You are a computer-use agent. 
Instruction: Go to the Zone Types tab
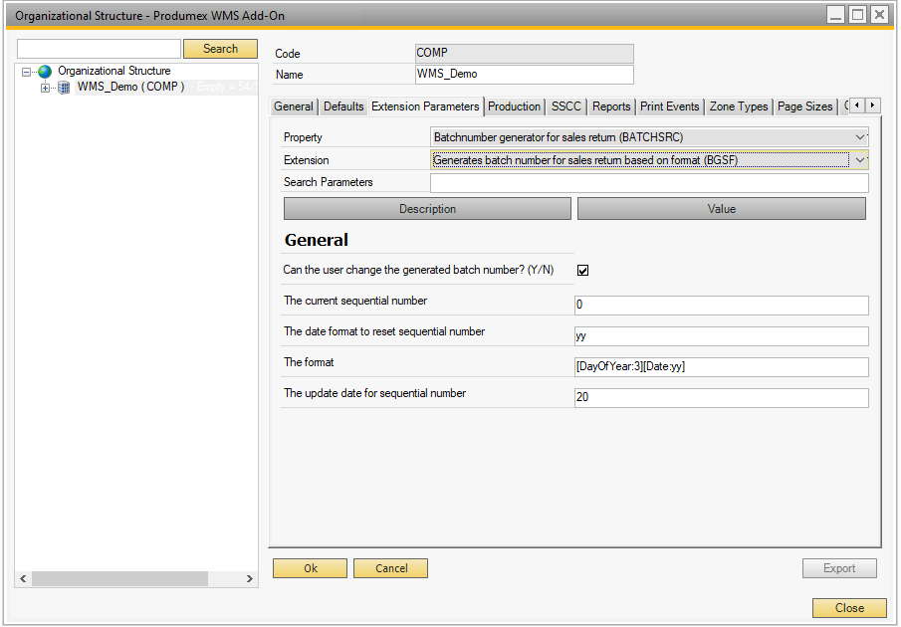point(738,106)
